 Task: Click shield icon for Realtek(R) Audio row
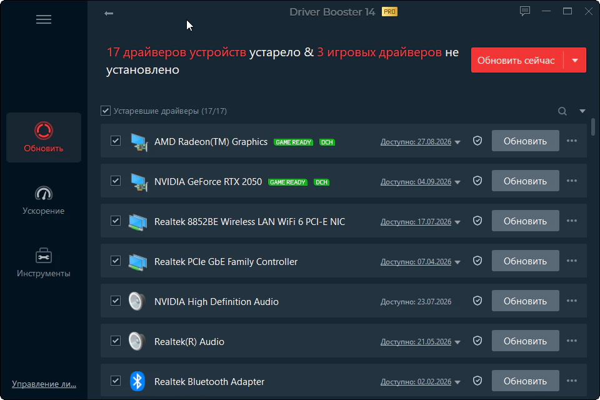(477, 341)
